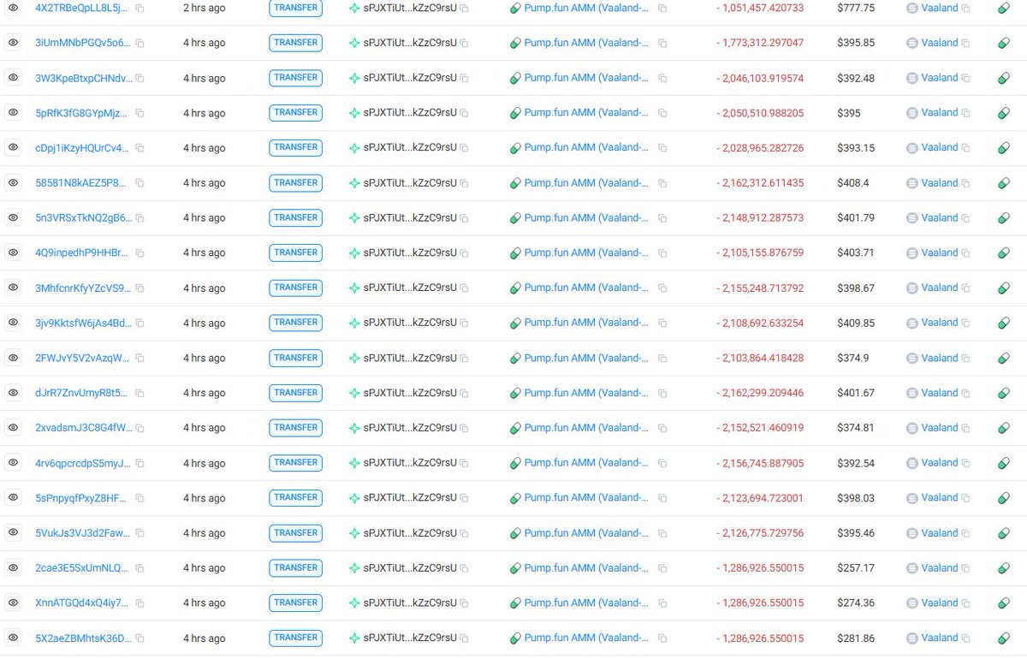Click the TRANSFER badge in the 4Q9inpedhP9HHBr row

[x=295, y=252]
